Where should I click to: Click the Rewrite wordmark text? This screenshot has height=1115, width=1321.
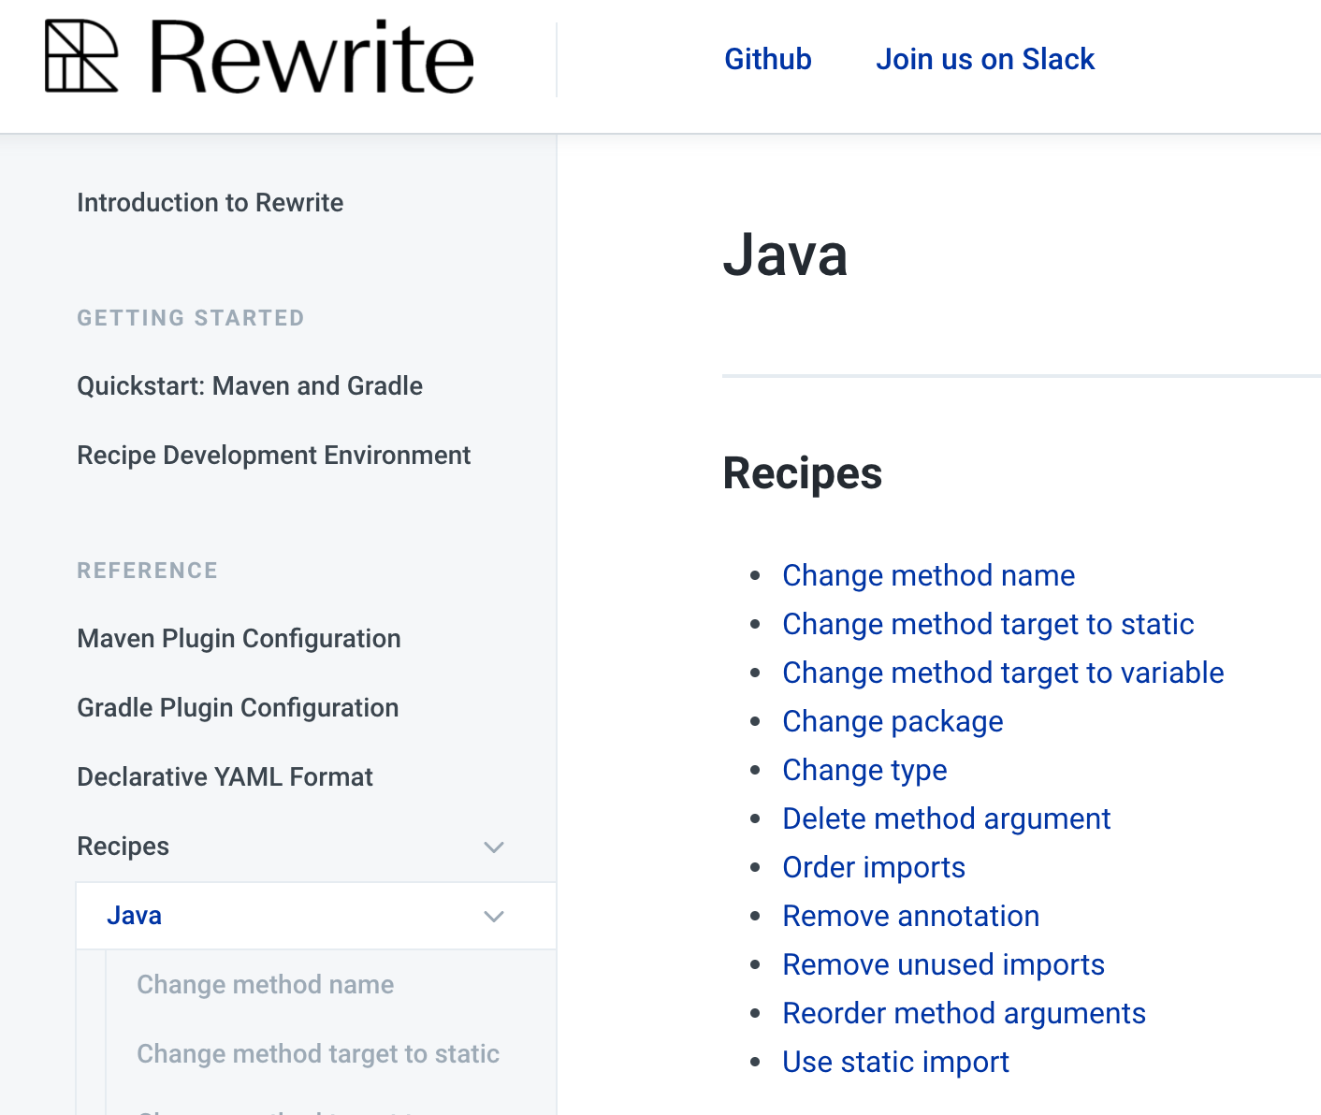tap(312, 58)
